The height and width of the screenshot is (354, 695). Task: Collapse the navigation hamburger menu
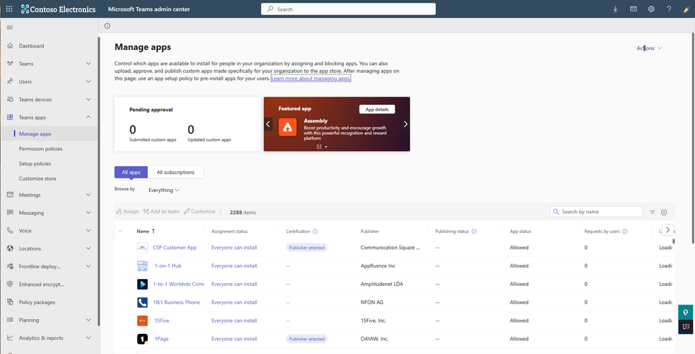[10, 27]
